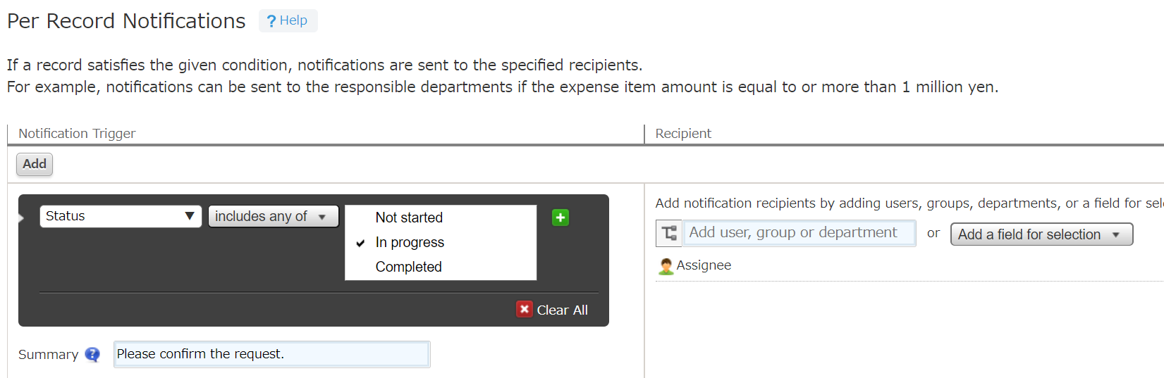Click the Summary help question mark icon
The width and height of the screenshot is (1164, 378).
tap(92, 354)
